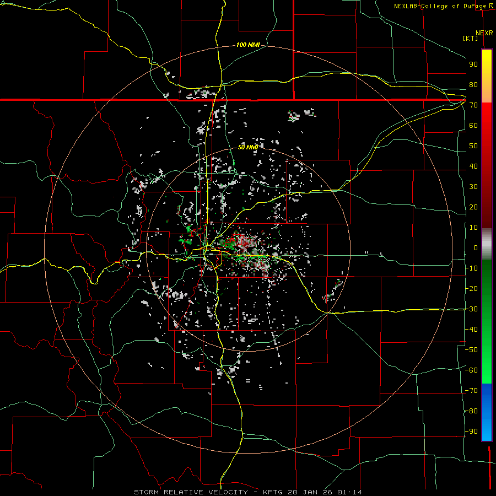Click the positive 50 value on the scale
This screenshot has height=496, width=496.
click(x=473, y=146)
